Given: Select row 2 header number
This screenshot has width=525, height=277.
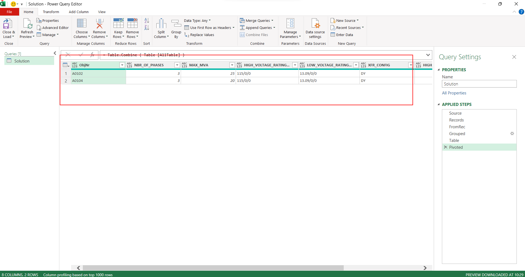Looking at the screenshot, I should [x=66, y=81].
